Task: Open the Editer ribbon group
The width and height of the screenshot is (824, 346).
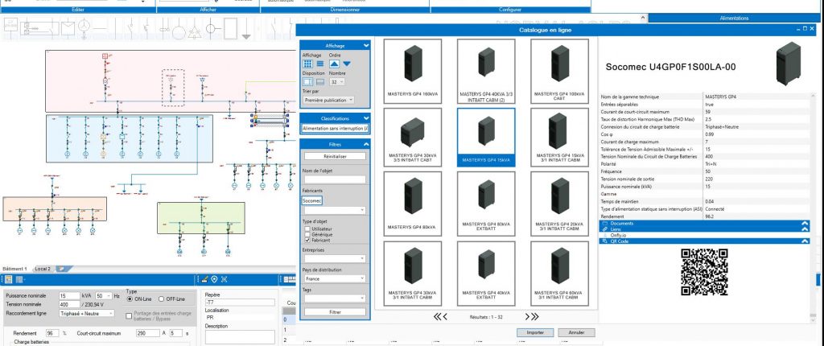Action: pos(78,10)
